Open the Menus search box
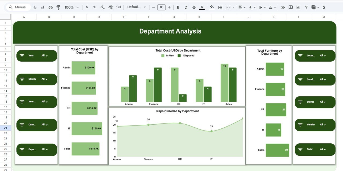Viewport: 343px width, 171px height. [18, 7]
